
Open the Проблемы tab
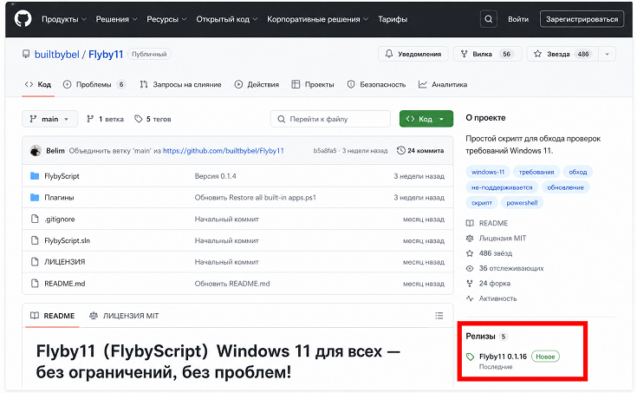(x=94, y=85)
